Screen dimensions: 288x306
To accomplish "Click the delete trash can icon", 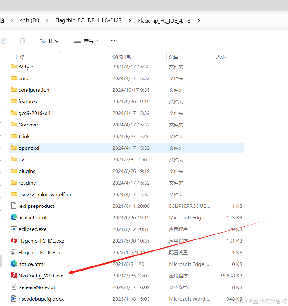I will (22, 41).
